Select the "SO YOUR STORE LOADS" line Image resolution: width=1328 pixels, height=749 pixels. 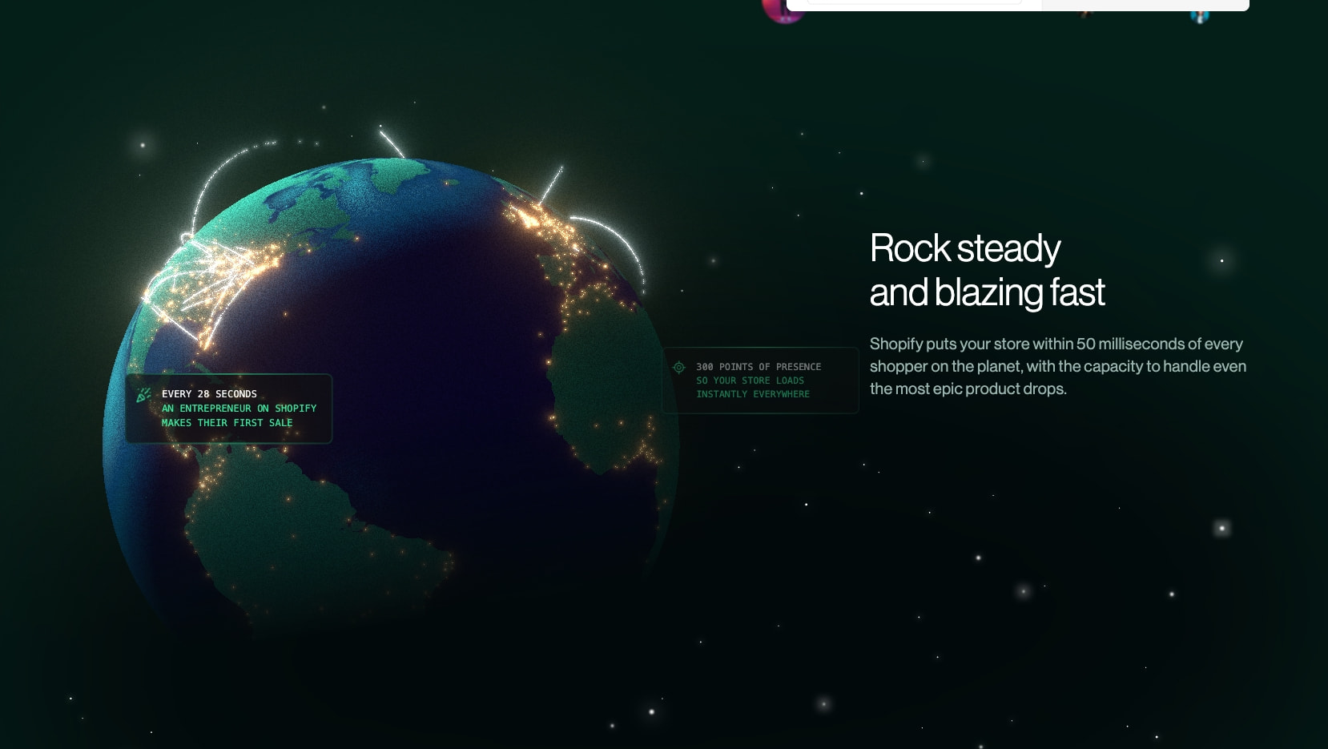tap(750, 381)
